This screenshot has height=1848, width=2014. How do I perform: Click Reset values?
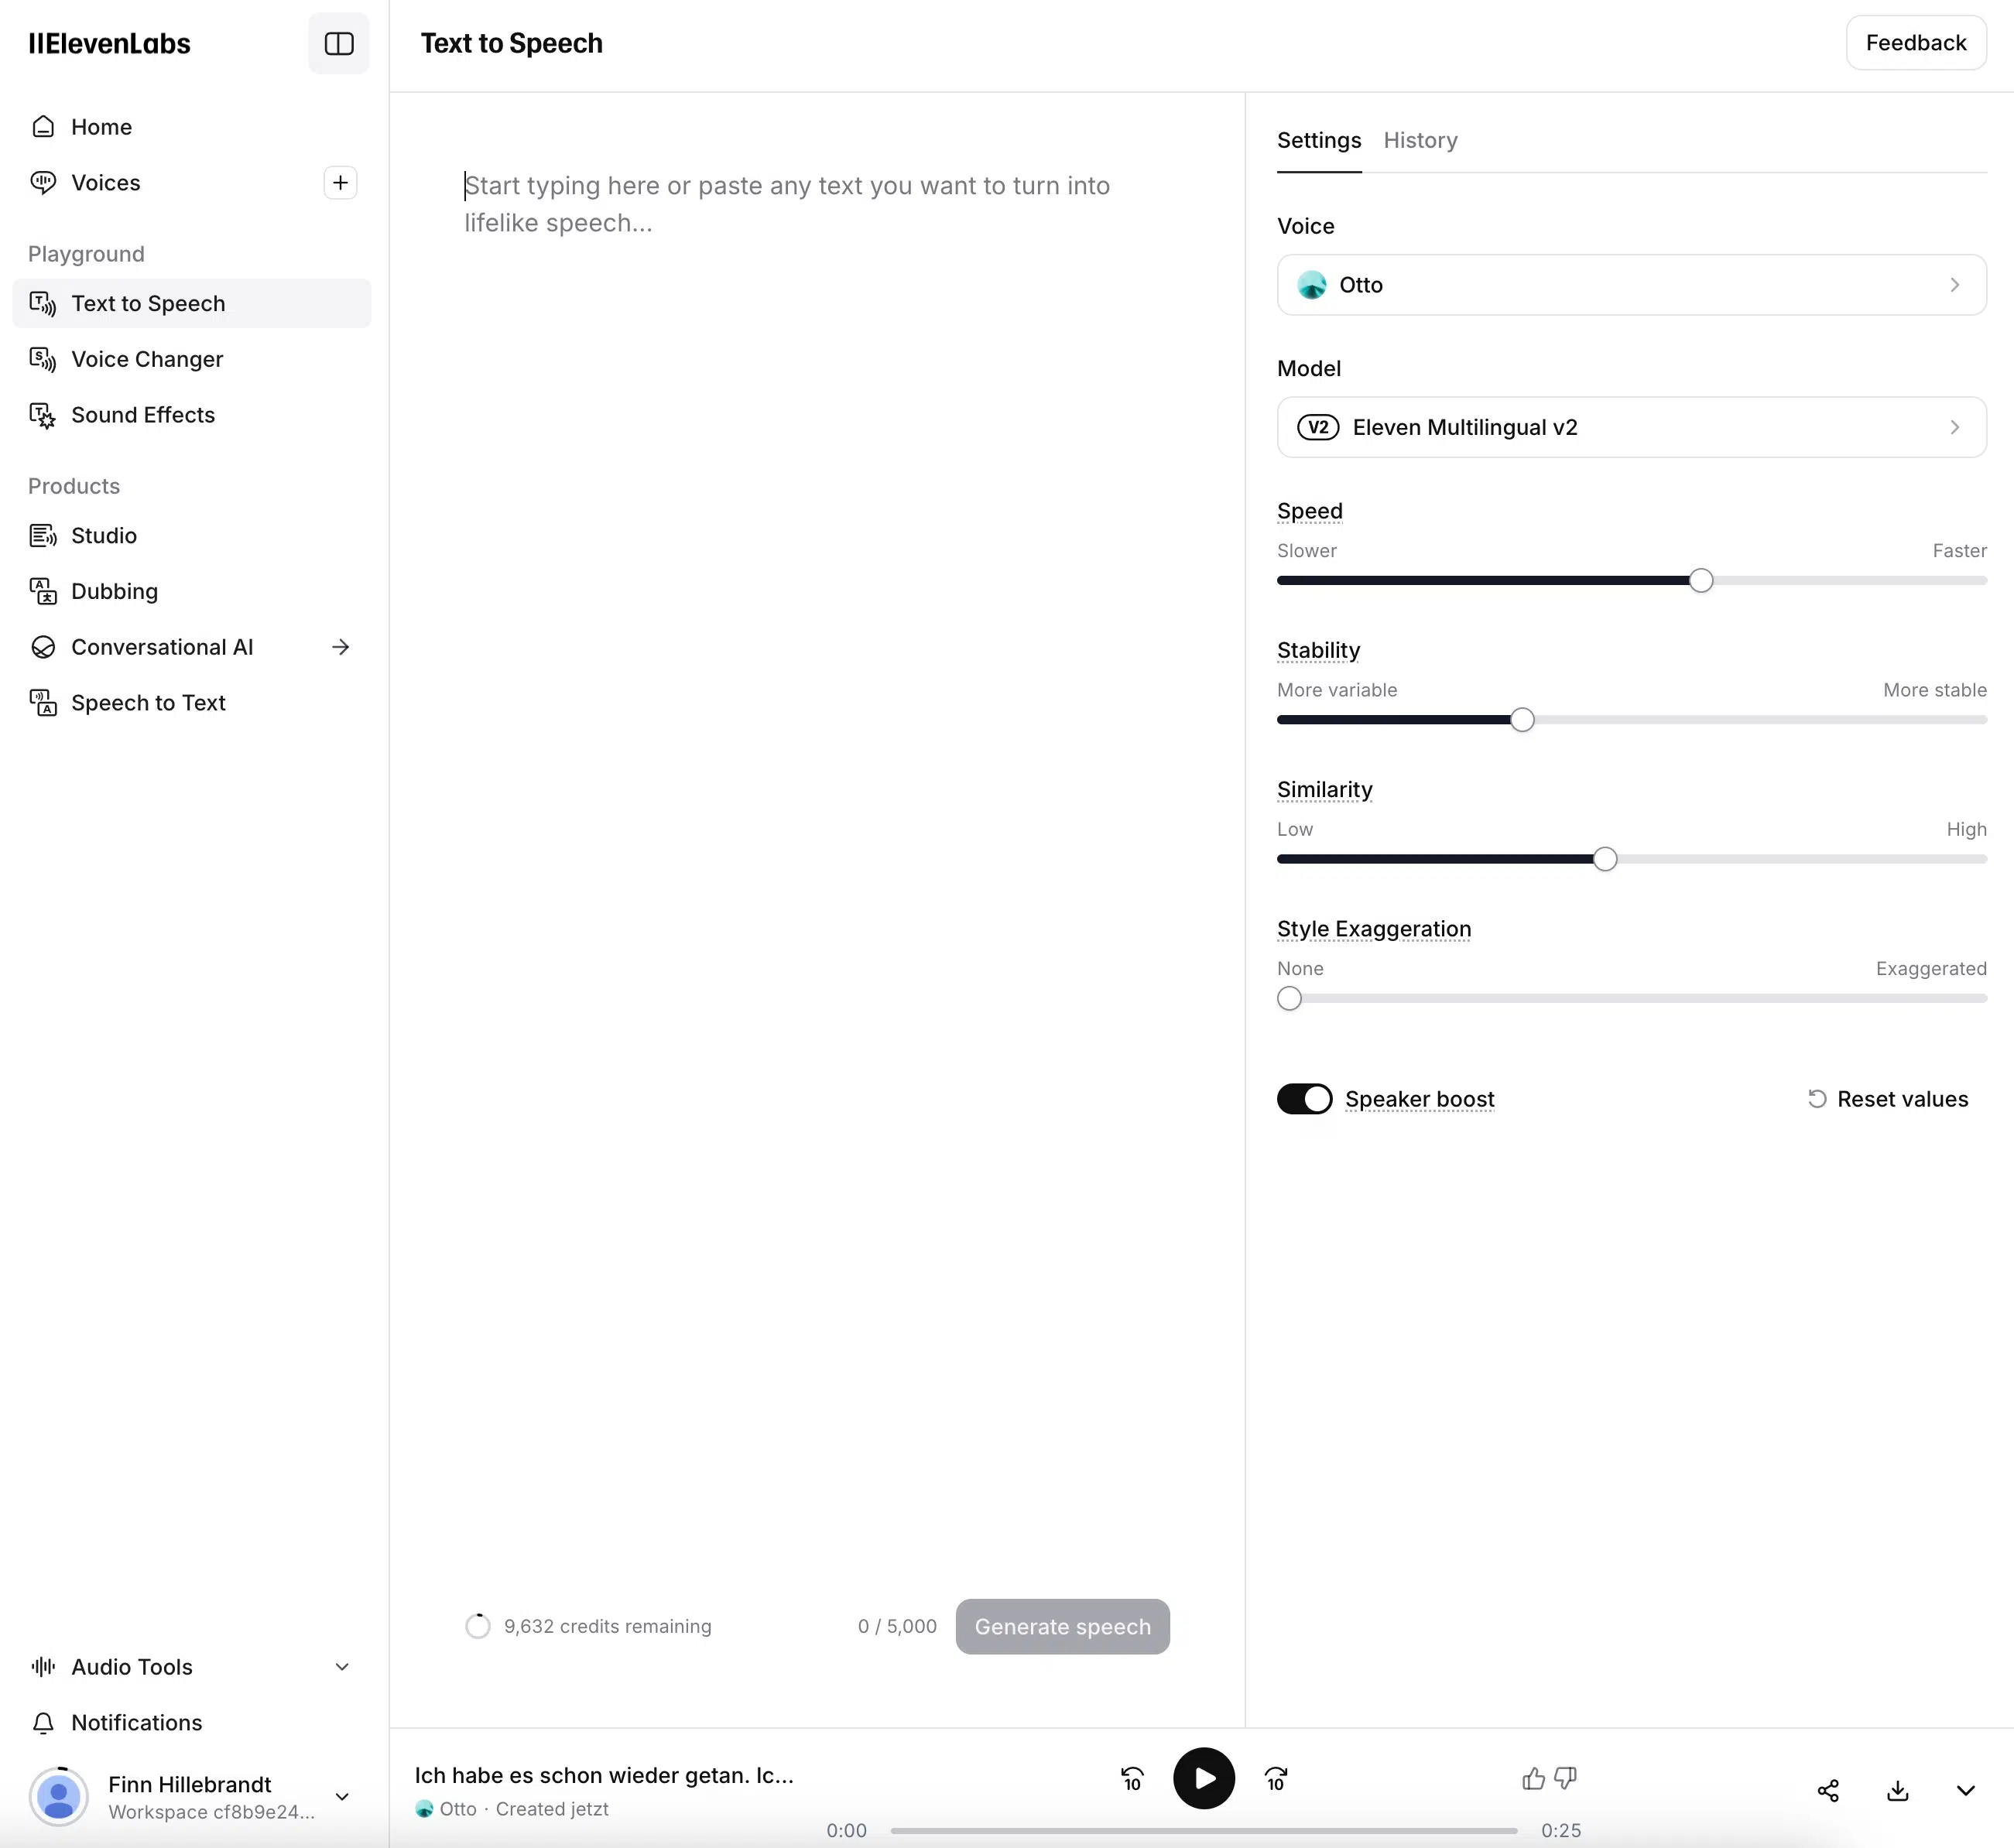pos(1888,1098)
